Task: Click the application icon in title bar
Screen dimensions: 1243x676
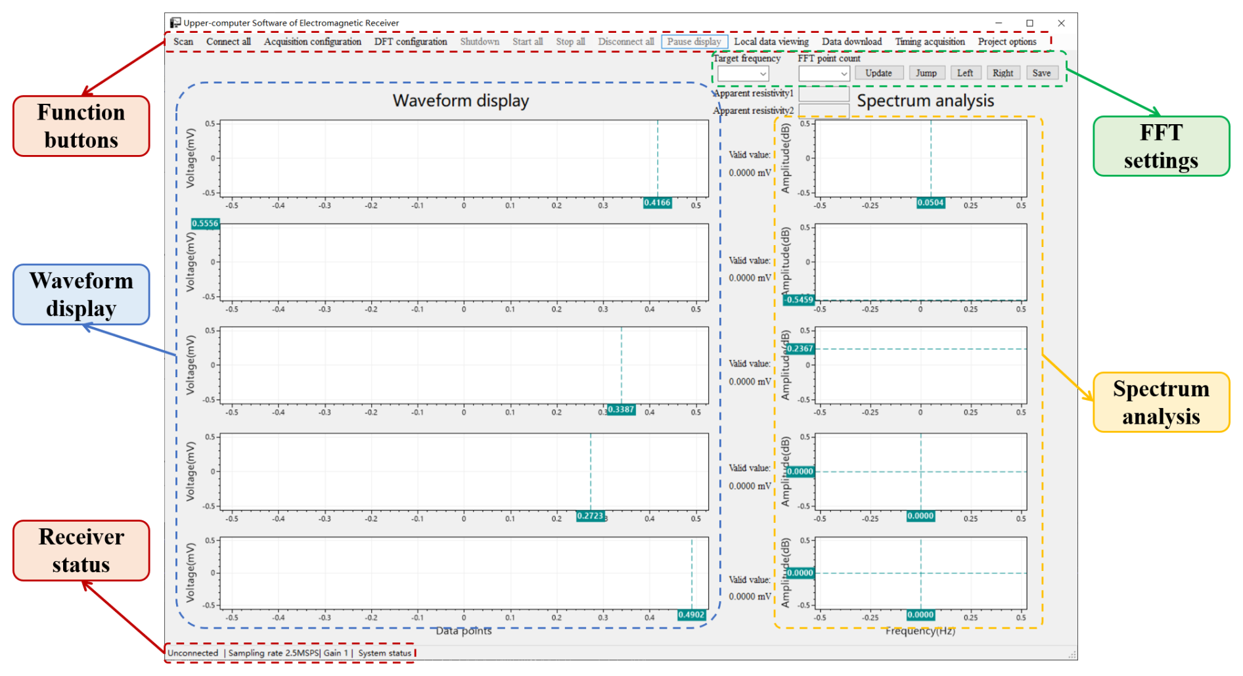Action: coord(175,23)
